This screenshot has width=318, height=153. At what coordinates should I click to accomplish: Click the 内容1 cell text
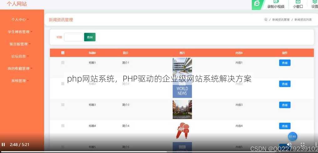pos(239,63)
